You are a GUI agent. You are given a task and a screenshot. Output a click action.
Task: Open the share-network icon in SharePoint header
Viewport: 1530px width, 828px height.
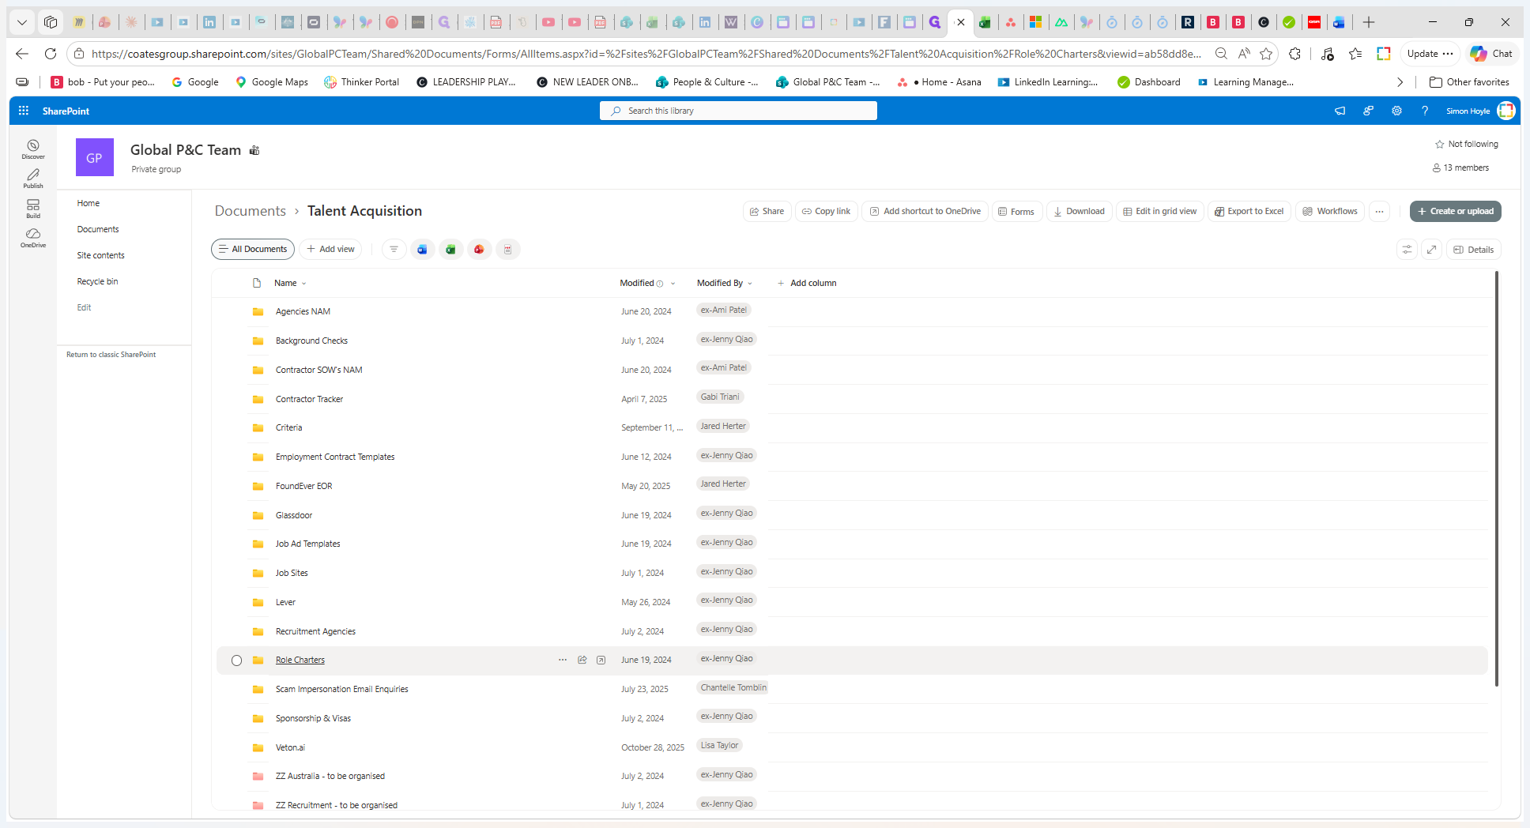coord(1368,111)
